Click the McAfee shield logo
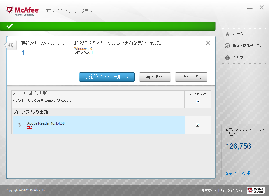 (10, 10)
